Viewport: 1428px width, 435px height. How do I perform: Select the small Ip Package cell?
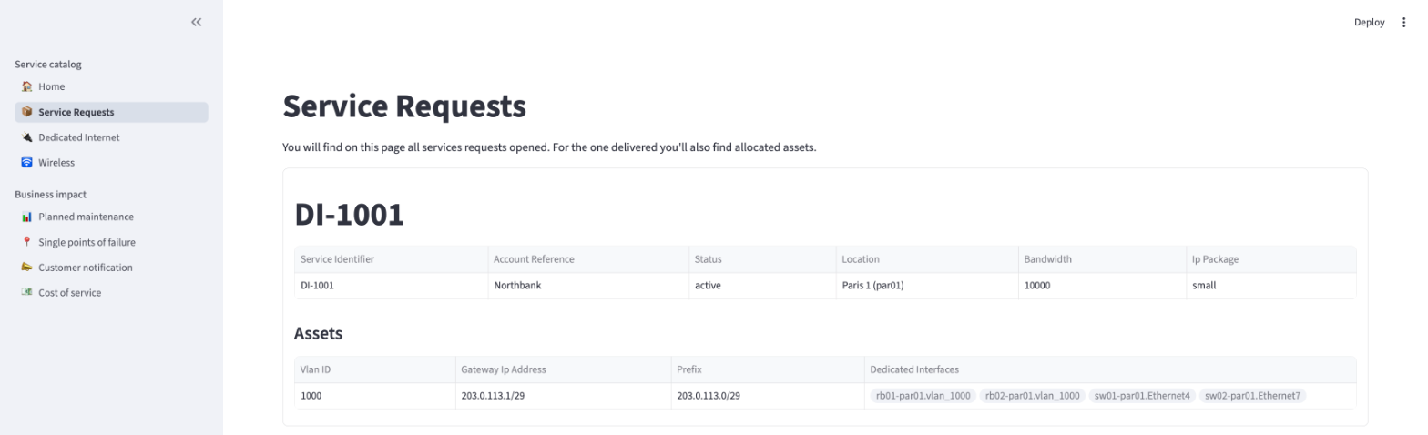1270,286
